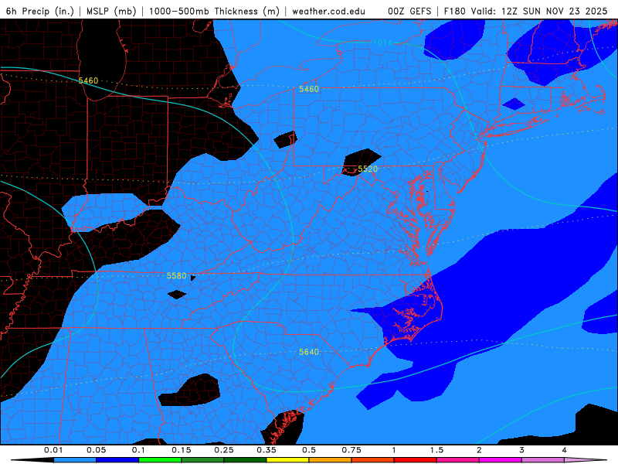This screenshot has width=618, height=464.
Task: Click the bright green 0.1–0.15 legend swatch
Action: click(160, 460)
